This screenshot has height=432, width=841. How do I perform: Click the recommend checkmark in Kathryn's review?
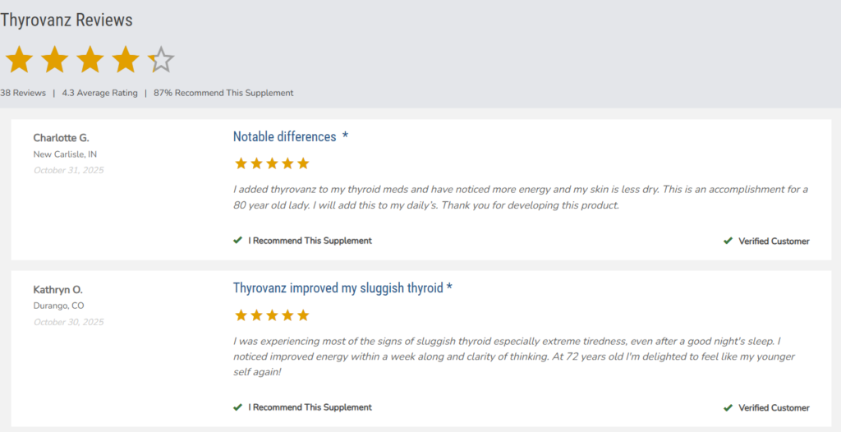237,407
